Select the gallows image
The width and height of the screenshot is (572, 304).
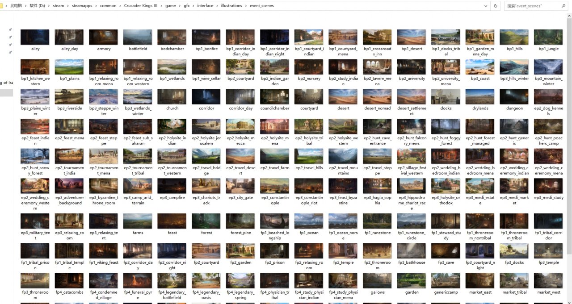coord(377,281)
